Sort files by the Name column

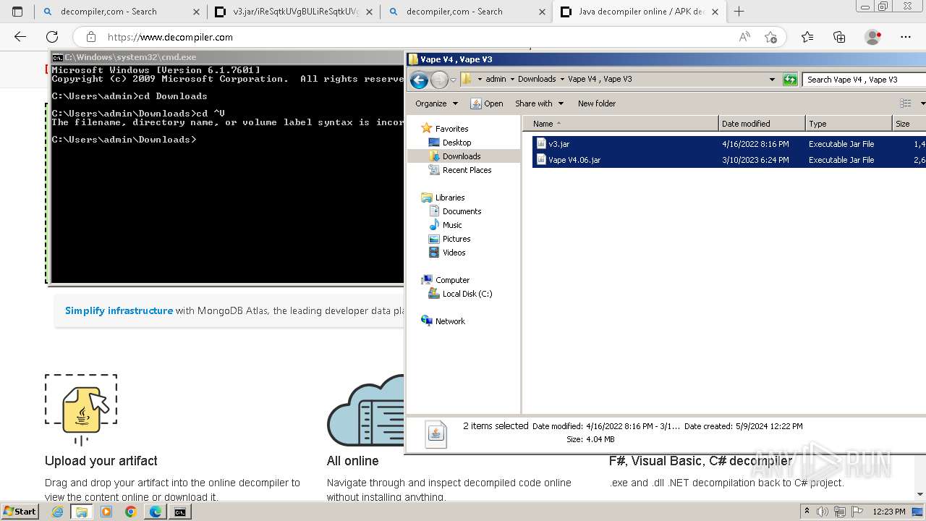621,124
